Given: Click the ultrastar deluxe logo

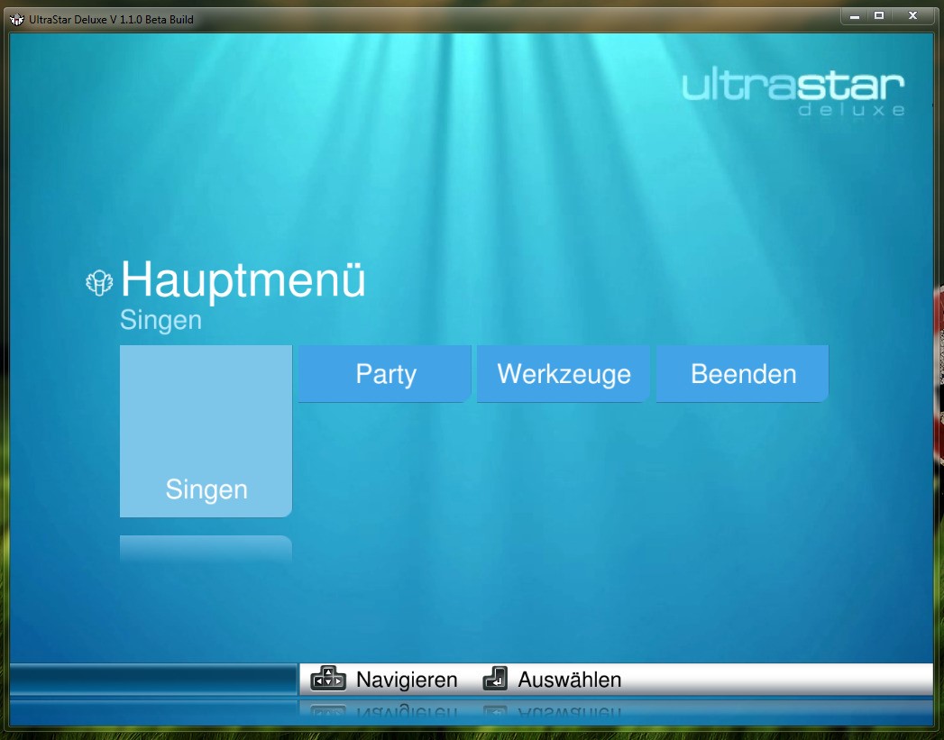Looking at the screenshot, I should point(793,94).
